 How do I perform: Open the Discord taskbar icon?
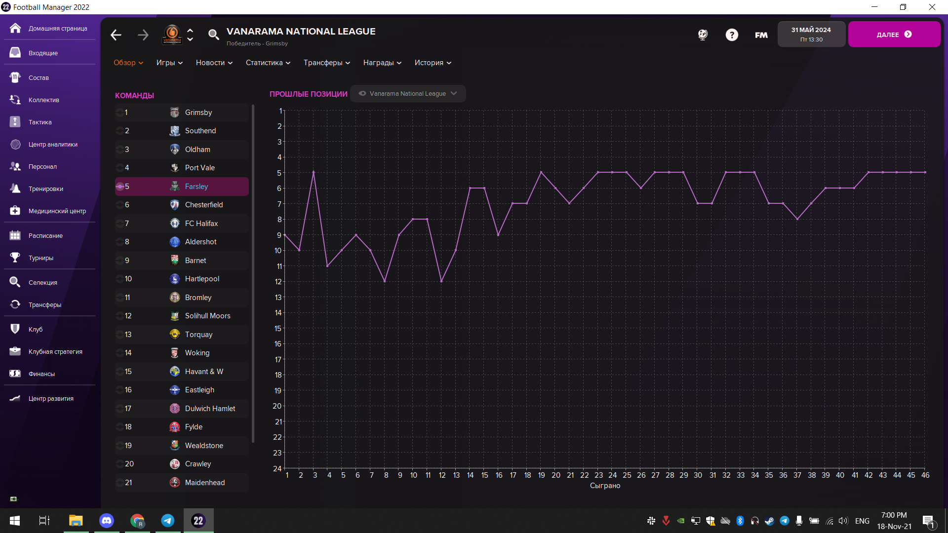107,521
